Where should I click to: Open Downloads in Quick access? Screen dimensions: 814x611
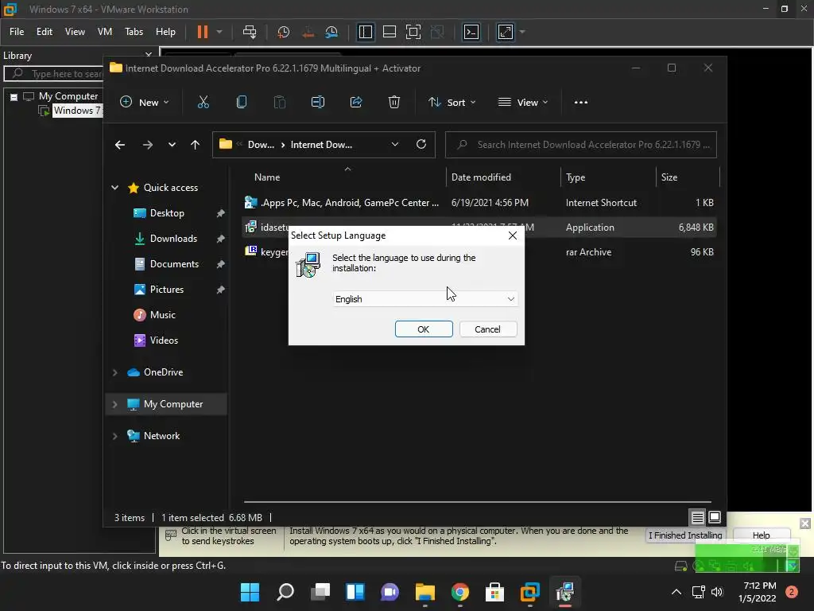click(x=173, y=239)
